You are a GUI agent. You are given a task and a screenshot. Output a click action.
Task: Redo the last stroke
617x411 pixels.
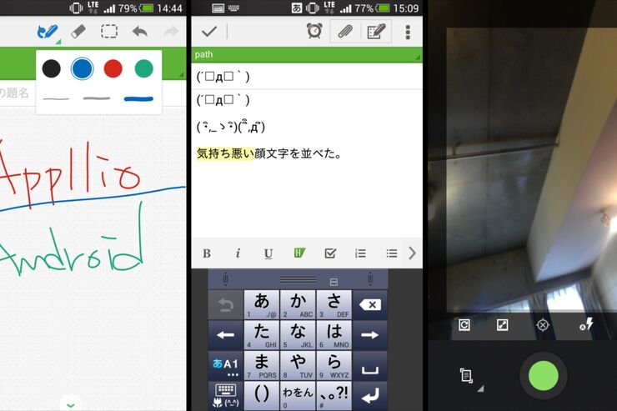click(x=171, y=32)
